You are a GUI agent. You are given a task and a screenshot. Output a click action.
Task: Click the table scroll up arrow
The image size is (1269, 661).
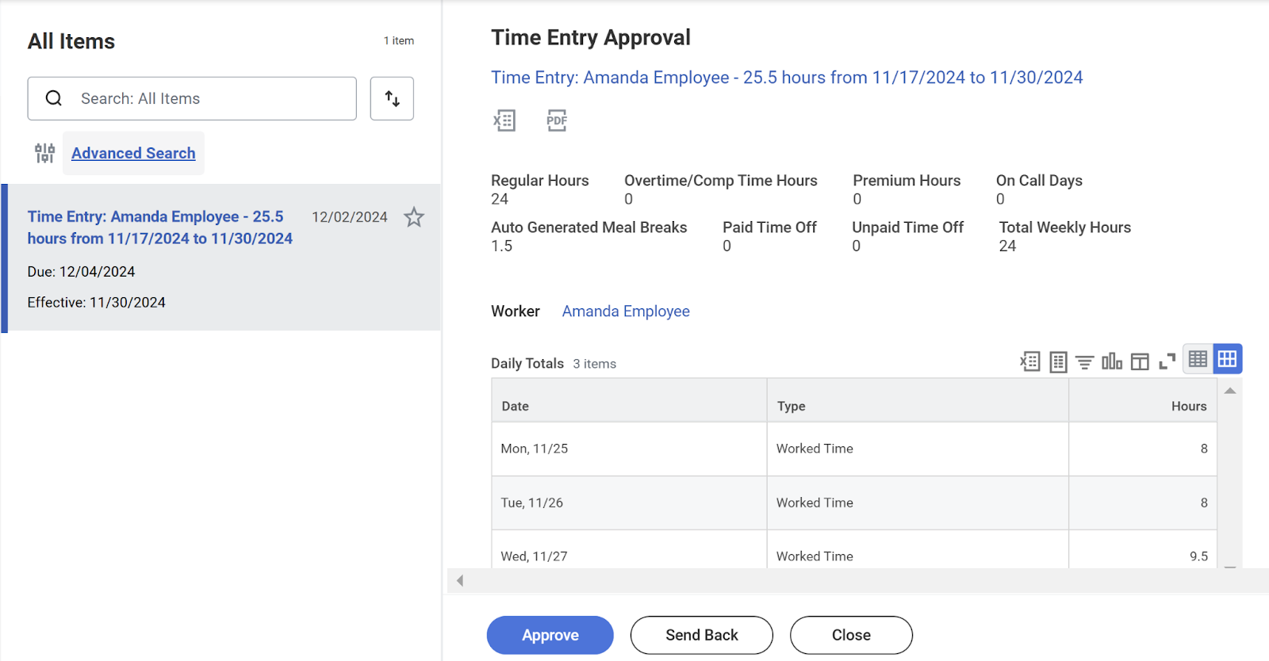(1230, 391)
